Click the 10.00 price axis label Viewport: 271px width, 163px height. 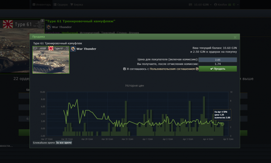tap(43, 92)
